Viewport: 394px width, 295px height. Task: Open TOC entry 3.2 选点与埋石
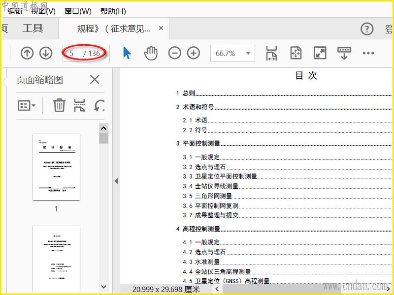click(x=287, y=167)
